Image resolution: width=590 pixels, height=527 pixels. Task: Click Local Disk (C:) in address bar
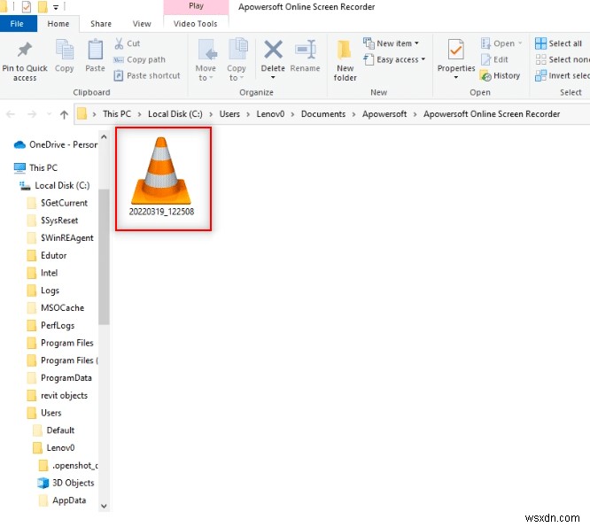(x=175, y=114)
